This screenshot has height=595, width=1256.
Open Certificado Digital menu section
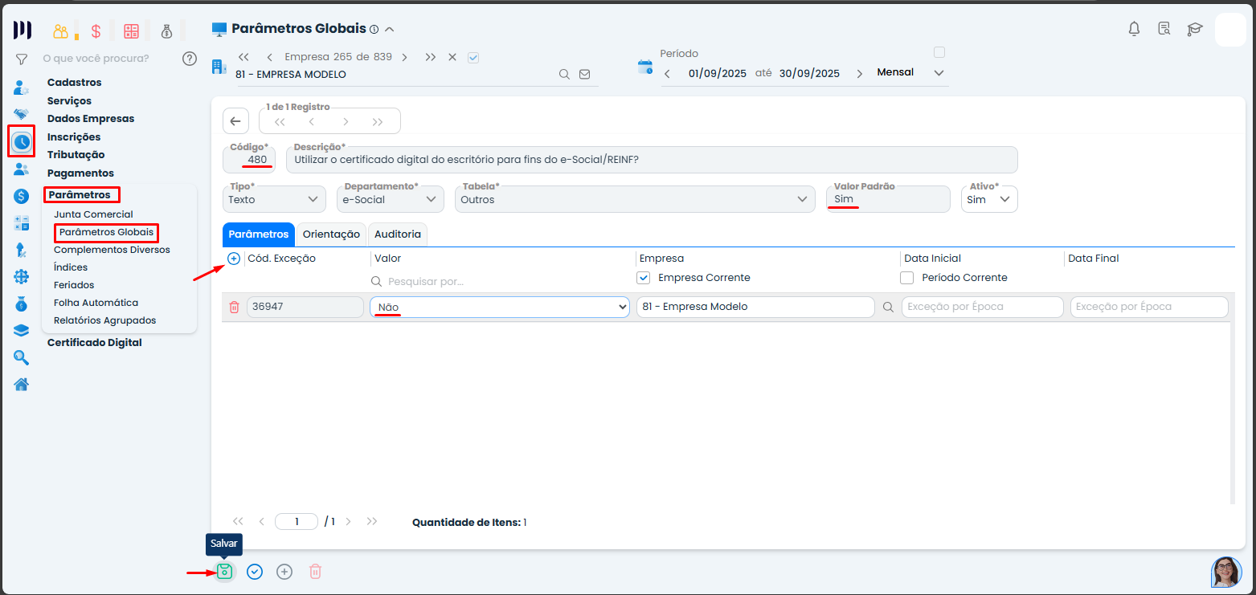(x=94, y=343)
